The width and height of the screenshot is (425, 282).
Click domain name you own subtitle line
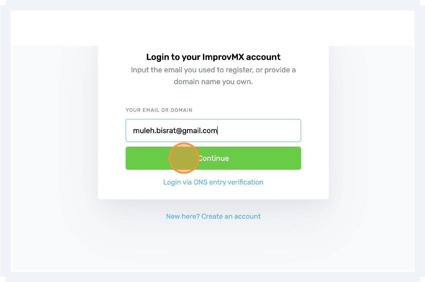(213, 82)
